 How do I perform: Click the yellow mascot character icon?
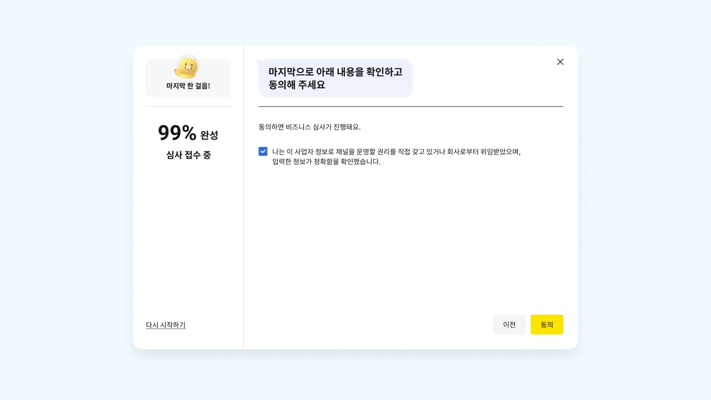pyautogui.click(x=187, y=67)
